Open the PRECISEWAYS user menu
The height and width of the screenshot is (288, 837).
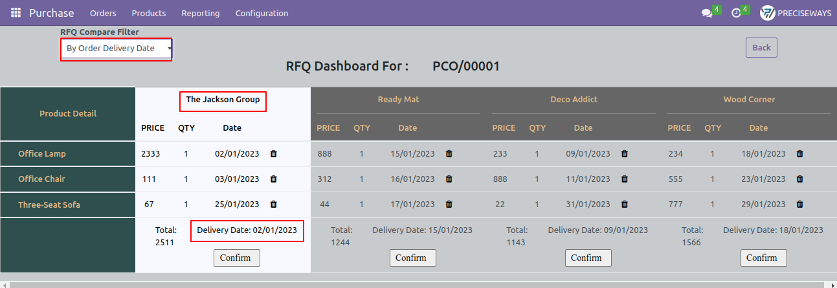coord(796,13)
